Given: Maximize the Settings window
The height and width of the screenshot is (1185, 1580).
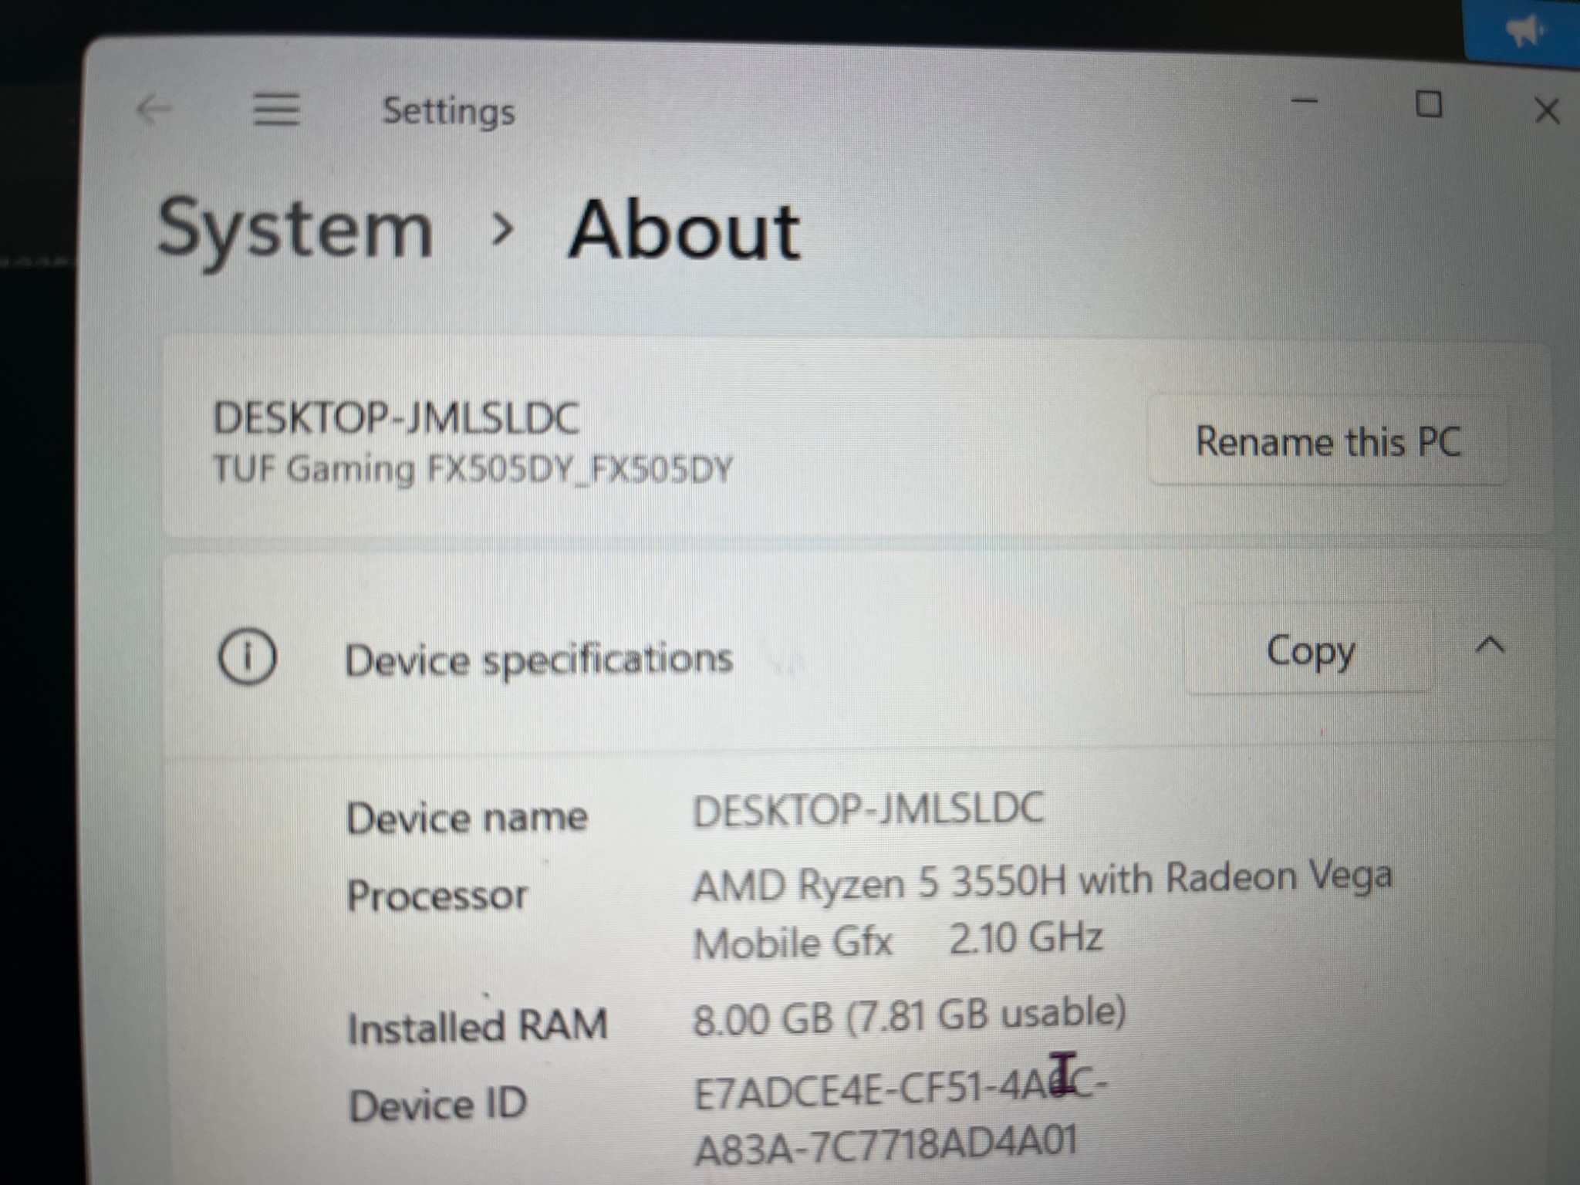Looking at the screenshot, I should [x=1429, y=104].
